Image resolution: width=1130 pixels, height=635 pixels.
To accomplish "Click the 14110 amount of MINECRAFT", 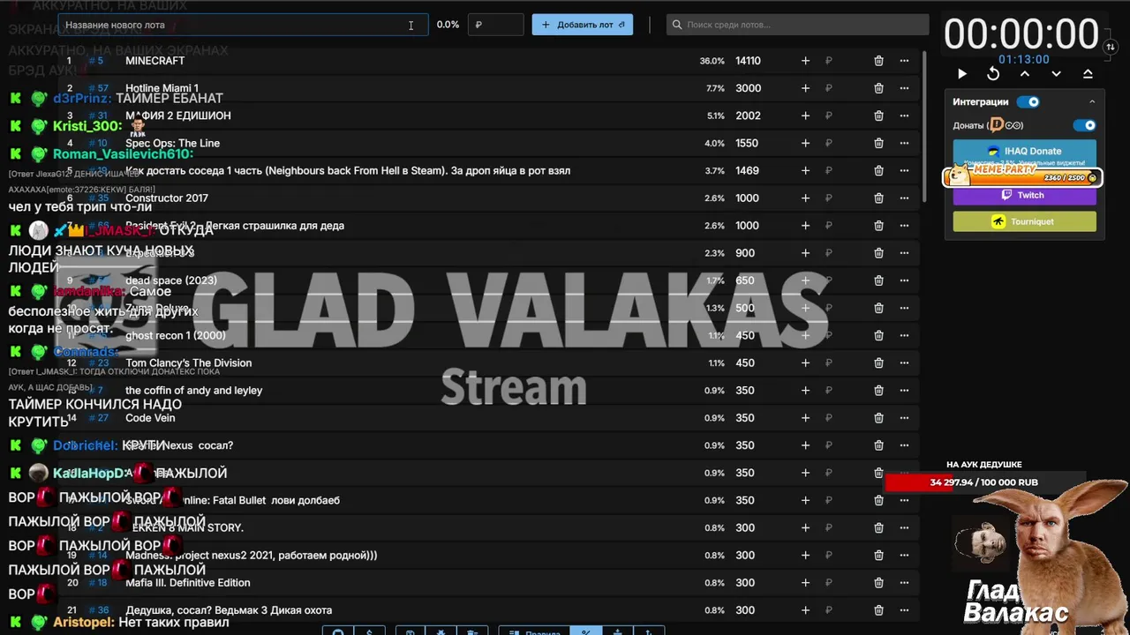I will click(x=748, y=61).
